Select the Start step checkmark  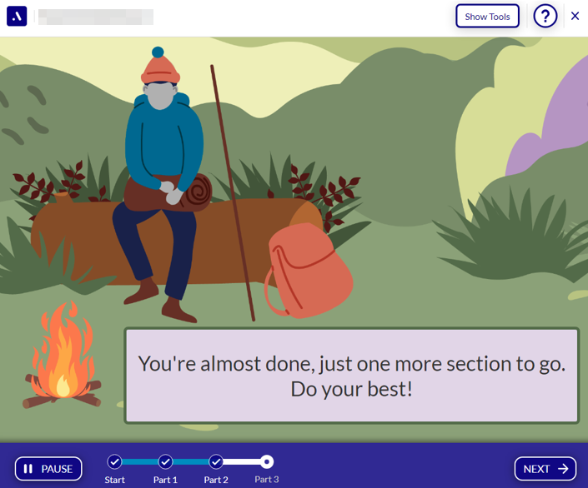pos(115,462)
